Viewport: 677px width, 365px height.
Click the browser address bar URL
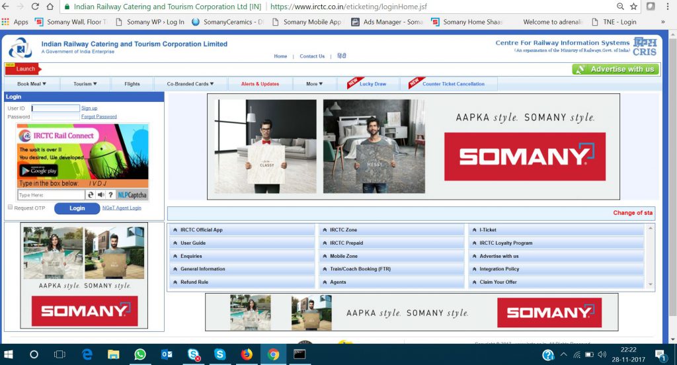348,7
